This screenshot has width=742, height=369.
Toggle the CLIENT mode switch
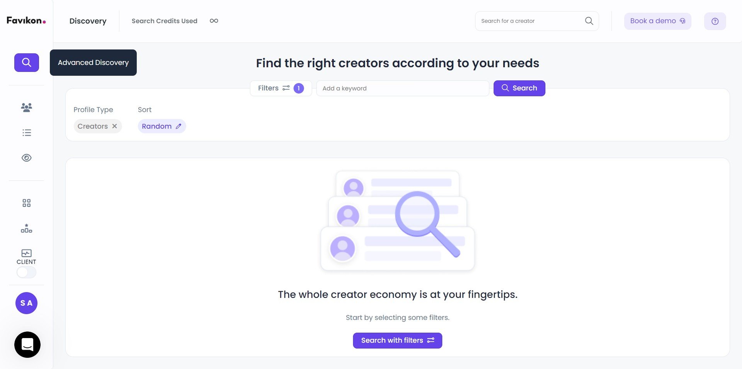(26, 272)
